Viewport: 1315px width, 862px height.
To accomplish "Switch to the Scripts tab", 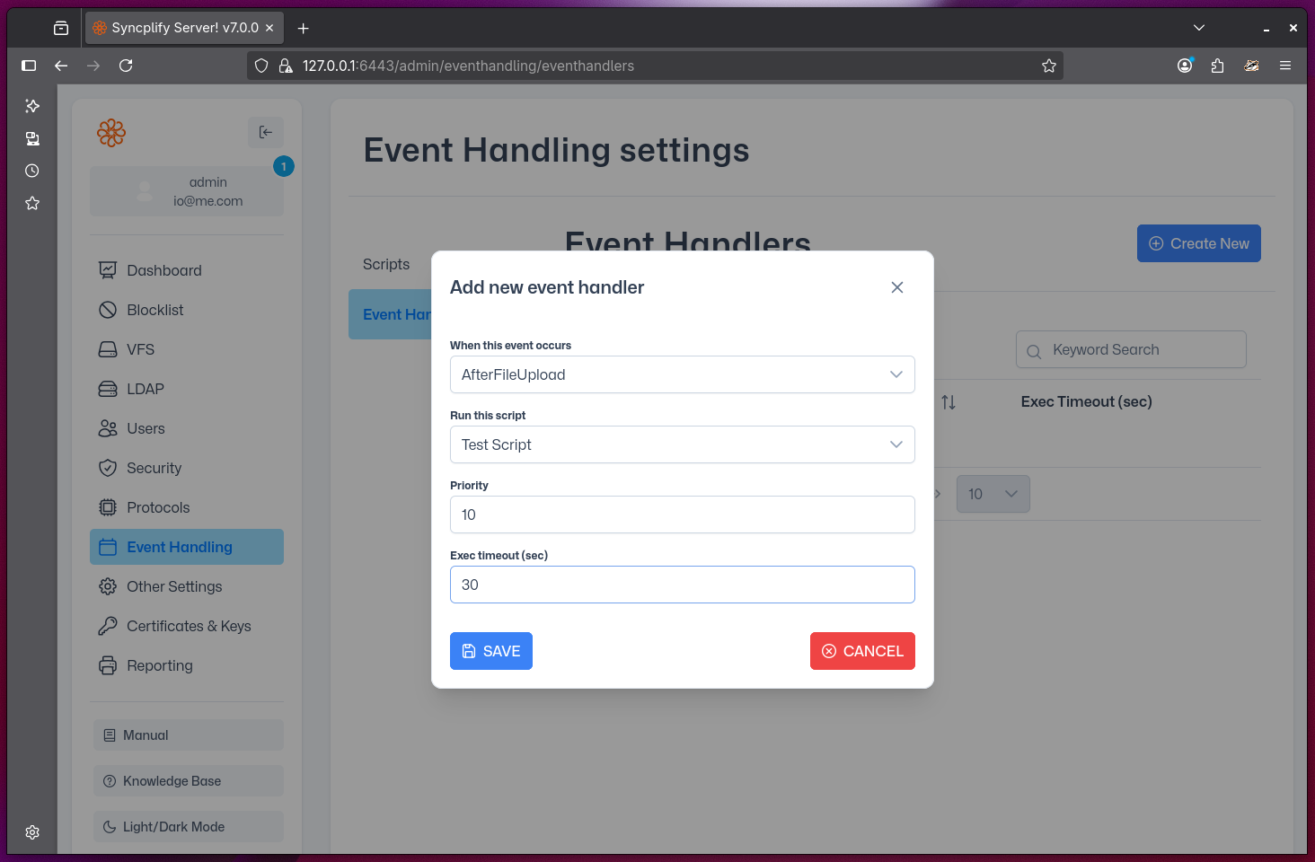I will tap(386, 264).
